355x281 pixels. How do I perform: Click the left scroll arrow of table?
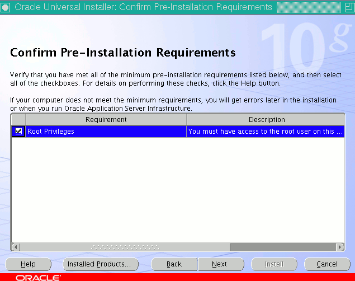click(x=16, y=247)
